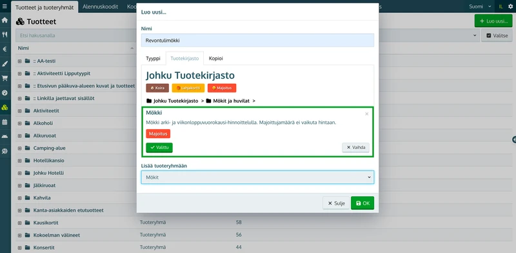Open the hamburger menu icon
The image size is (516, 253).
click(x=5, y=6)
